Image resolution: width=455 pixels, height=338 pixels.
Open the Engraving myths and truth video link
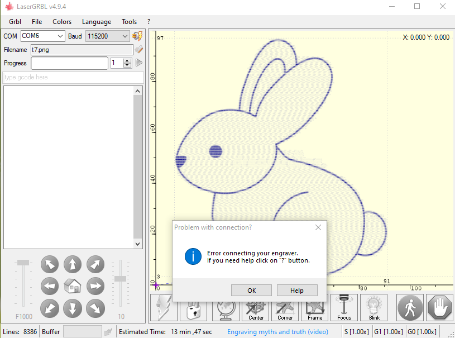click(x=277, y=331)
